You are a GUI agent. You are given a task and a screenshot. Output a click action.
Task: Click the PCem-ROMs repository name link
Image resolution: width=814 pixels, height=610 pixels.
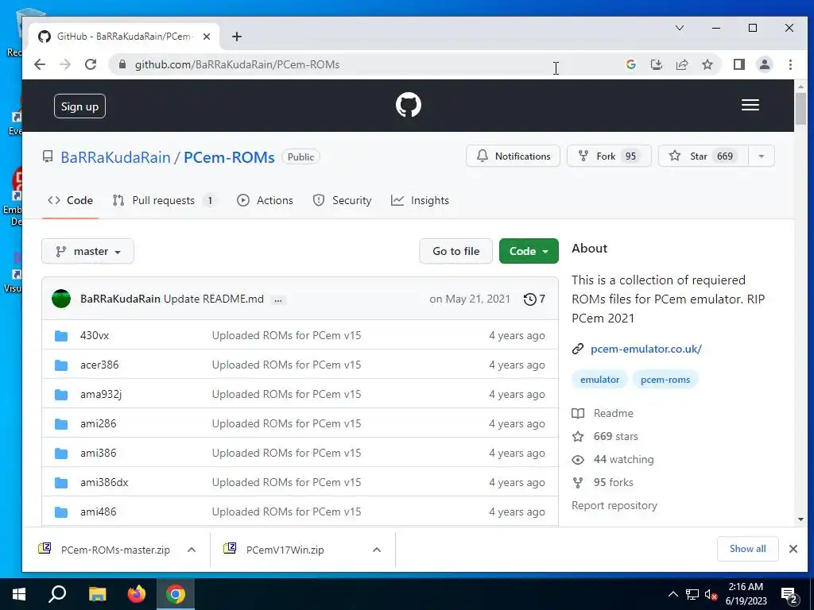pos(229,157)
